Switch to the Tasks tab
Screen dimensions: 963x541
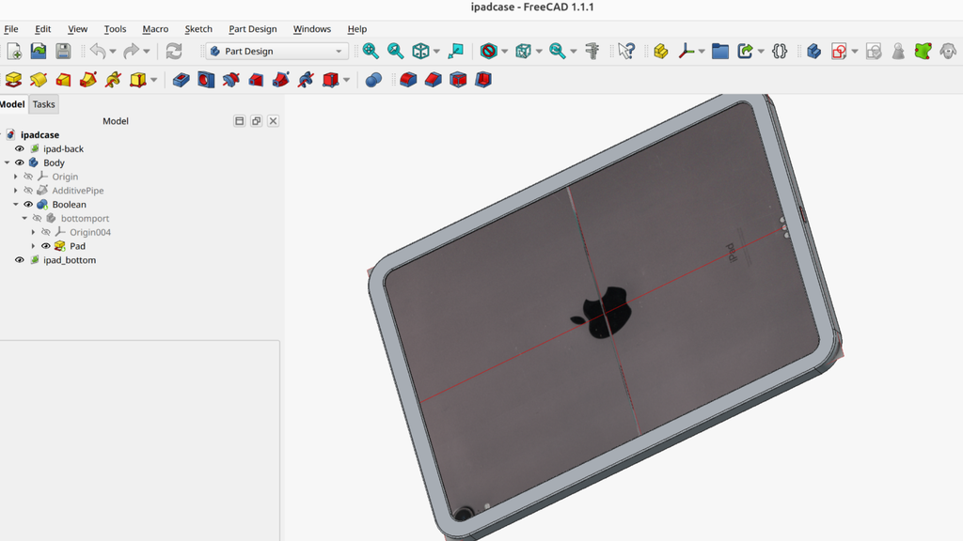click(x=43, y=104)
